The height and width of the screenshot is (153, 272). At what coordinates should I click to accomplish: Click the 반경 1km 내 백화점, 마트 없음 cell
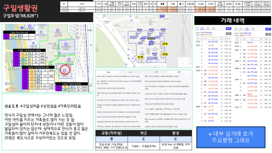point(176,146)
